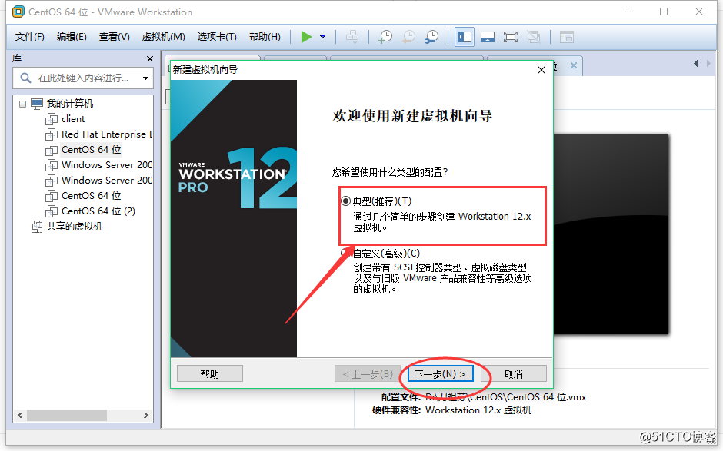Click the console view toolbar icon
The height and width of the screenshot is (451, 723).
(x=566, y=37)
